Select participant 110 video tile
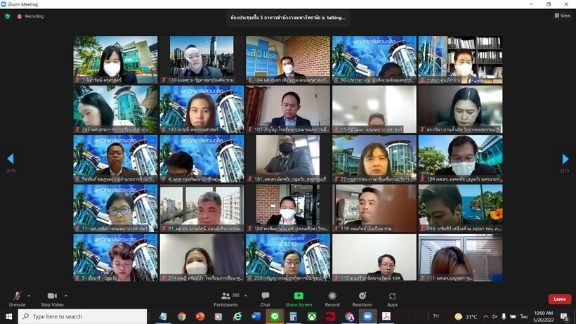576x324 pixels. click(x=202, y=60)
